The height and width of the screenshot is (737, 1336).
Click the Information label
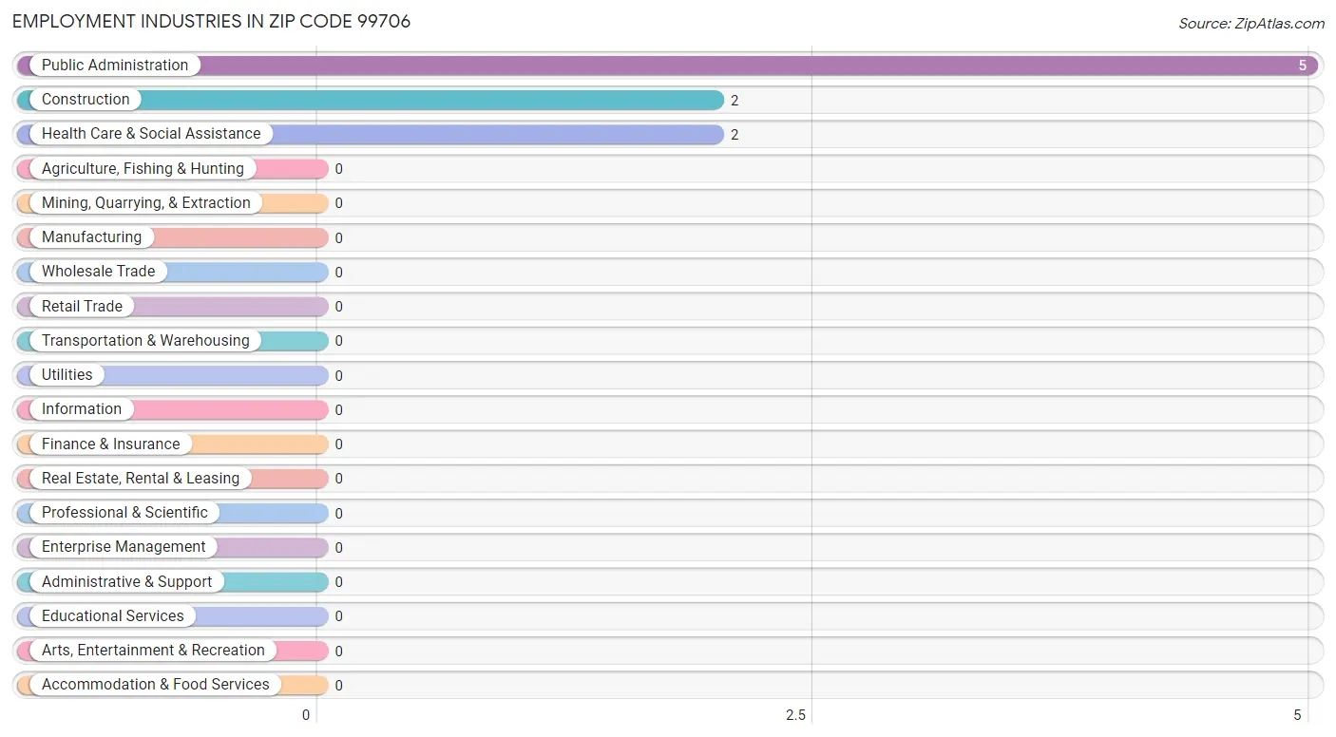[x=82, y=409]
